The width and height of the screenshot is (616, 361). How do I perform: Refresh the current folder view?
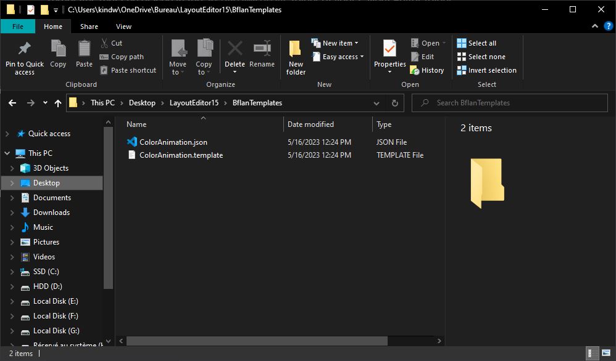pos(395,103)
